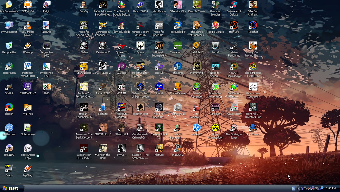
Task: Open the Notepad++ icon
Action: pos(28,127)
